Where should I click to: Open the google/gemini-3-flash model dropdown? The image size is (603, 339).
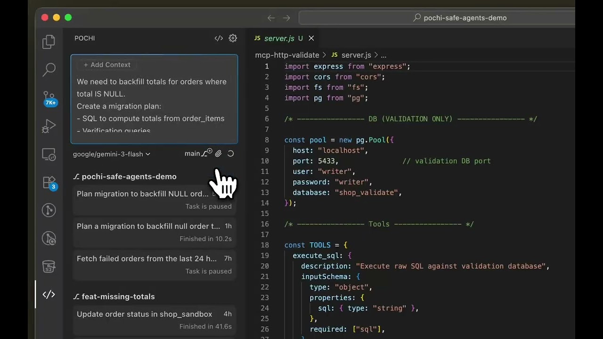pyautogui.click(x=112, y=154)
